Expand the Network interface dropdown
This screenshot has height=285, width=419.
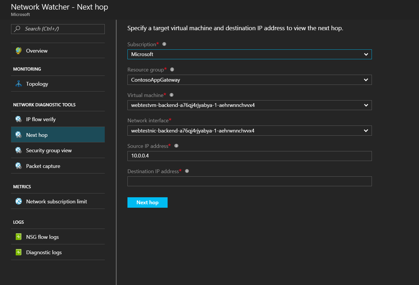tap(249, 131)
